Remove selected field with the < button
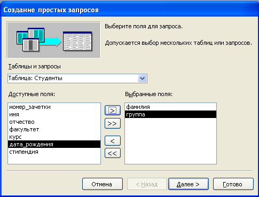The height and width of the screenshot is (197, 259). point(113,141)
